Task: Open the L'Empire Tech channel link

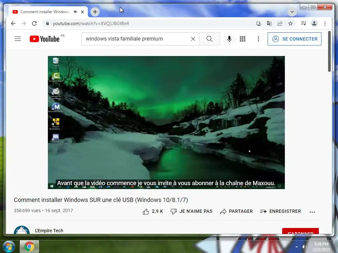Action: click(49, 231)
